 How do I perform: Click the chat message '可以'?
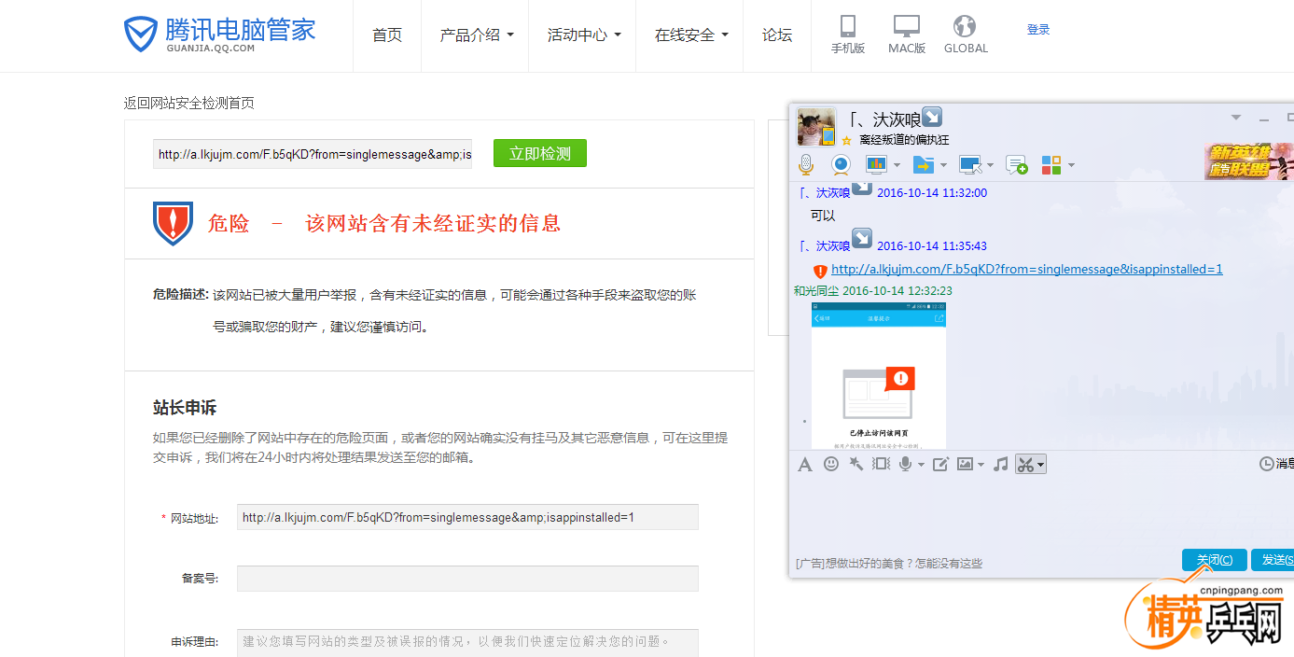pos(823,216)
